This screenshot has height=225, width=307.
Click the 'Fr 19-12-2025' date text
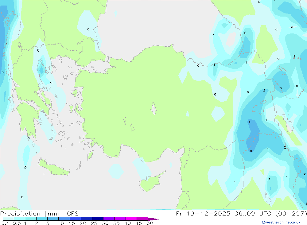pos(203,214)
